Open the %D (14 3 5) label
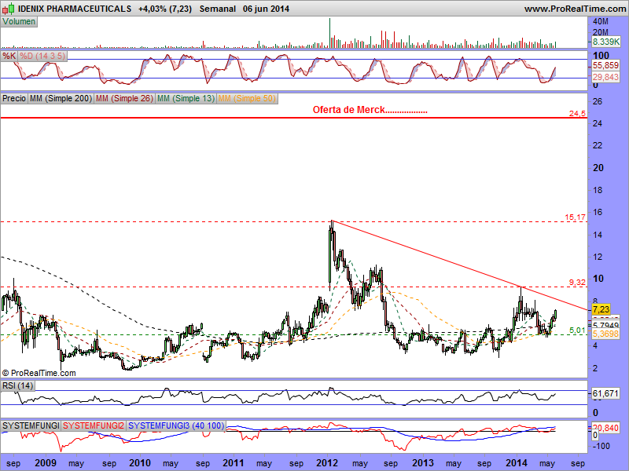The image size is (629, 471). click(42, 56)
